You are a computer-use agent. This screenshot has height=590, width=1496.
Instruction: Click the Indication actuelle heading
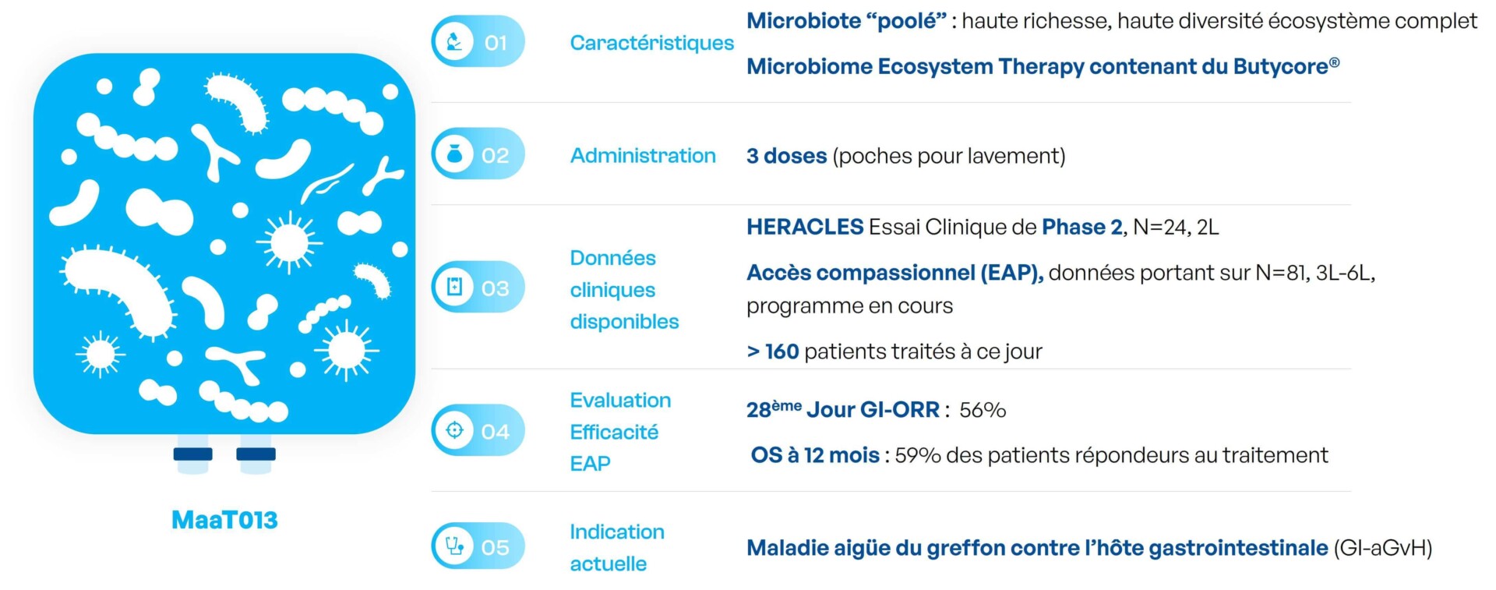pos(616,547)
